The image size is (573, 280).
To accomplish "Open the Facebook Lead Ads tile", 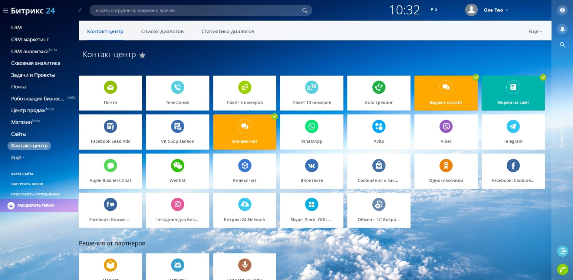I will 110,132.
